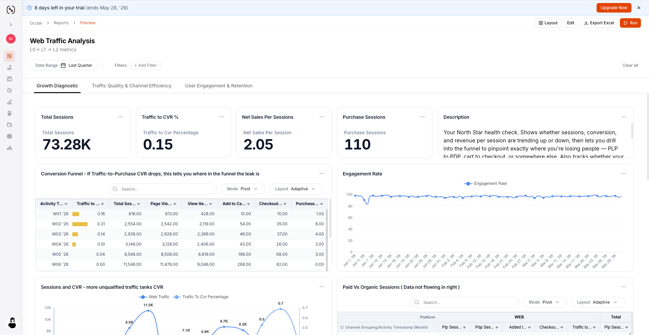Toggle Traffic To Cvr Percentage legend series
The height and width of the screenshot is (335, 649).
pos(200,297)
